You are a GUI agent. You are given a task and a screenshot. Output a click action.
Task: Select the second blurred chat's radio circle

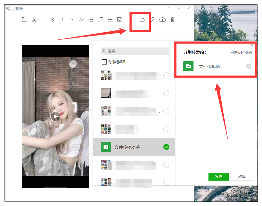point(166,93)
